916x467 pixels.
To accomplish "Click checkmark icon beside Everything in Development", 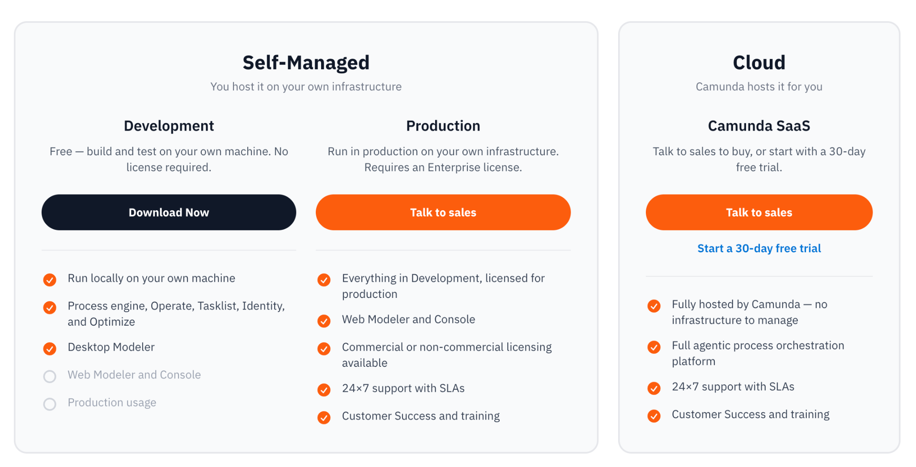I will 324,280.
